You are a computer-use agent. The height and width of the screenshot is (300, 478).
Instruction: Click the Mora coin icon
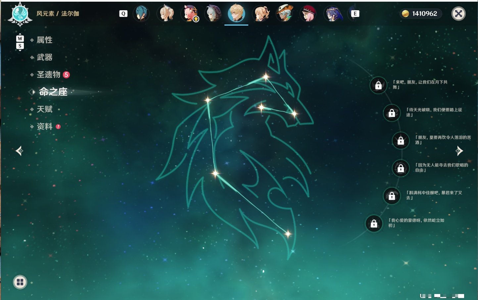pyautogui.click(x=406, y=14)
